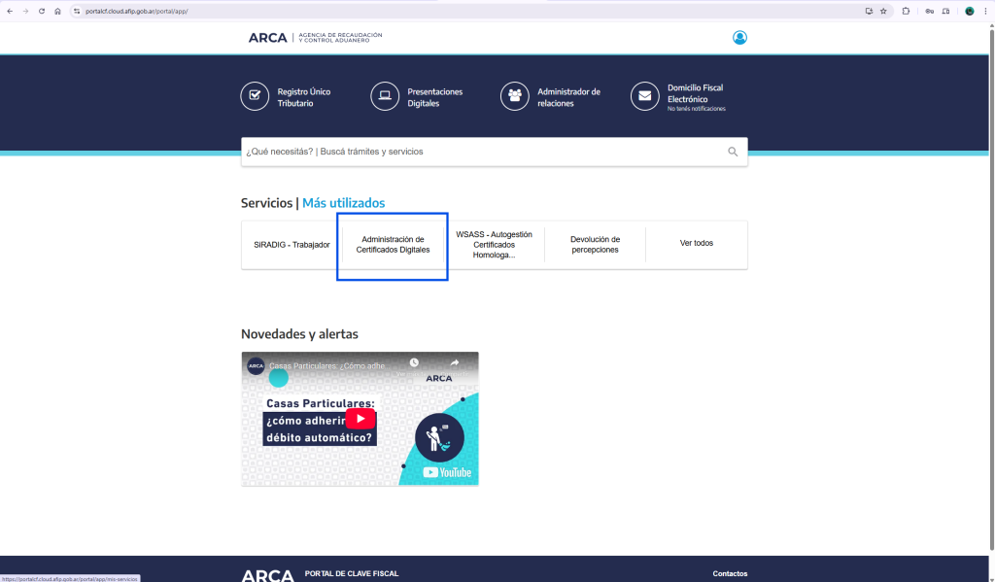The height and width of the screenshot is (582, 995).
Task: Click the video Share arrow icon
Action: pyautogui.click(x=454, y=363)
